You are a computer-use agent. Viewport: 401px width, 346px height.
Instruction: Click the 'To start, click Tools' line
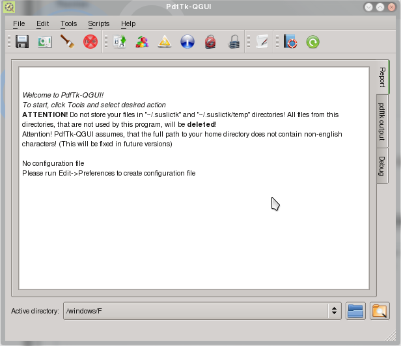[94, 105]
